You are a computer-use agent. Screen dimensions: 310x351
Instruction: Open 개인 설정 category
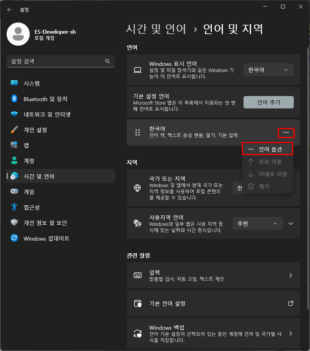coord(61,130)
